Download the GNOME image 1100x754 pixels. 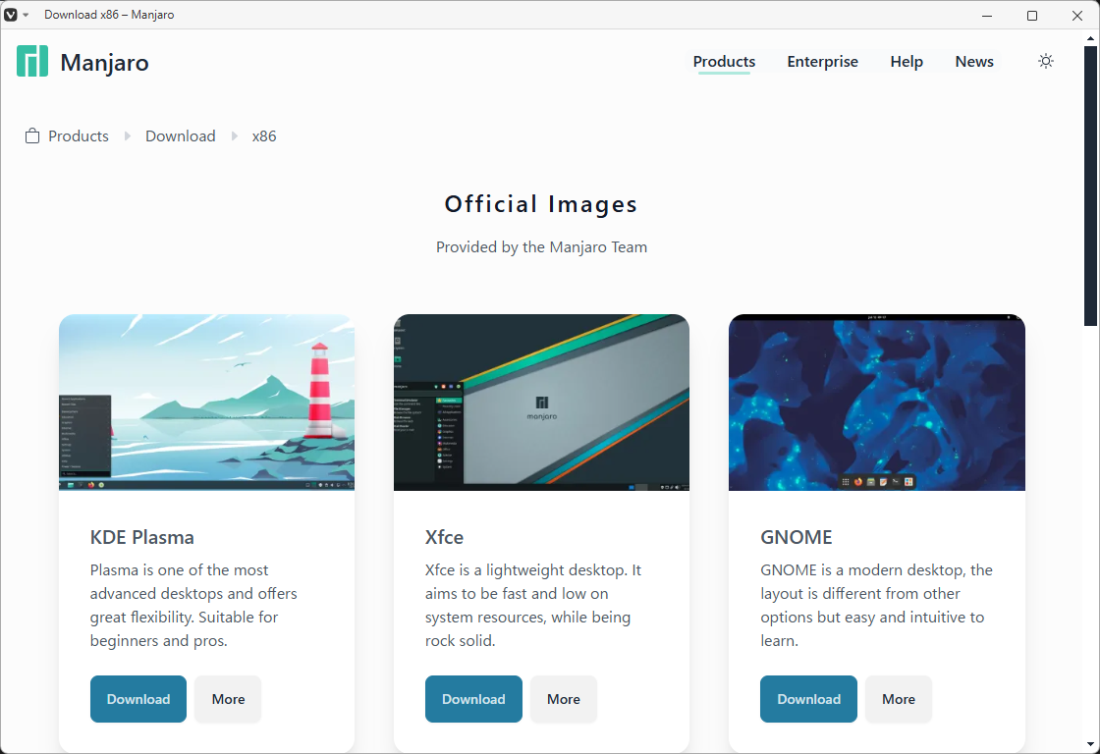click(808, 699)
